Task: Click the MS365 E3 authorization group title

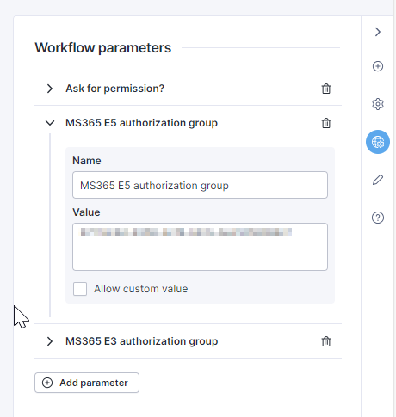Action: pyautogui.click(x=142, y=341)
